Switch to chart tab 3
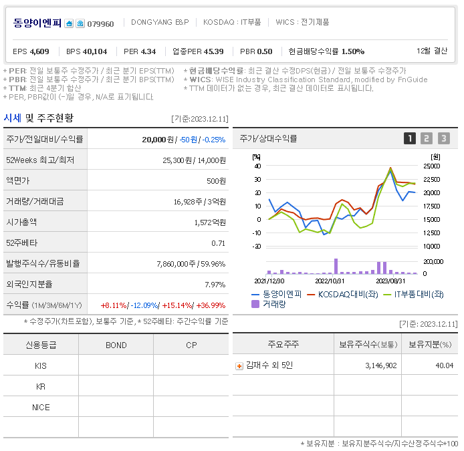Viewport: 464px width, 451px height. (x=443, y=138)
